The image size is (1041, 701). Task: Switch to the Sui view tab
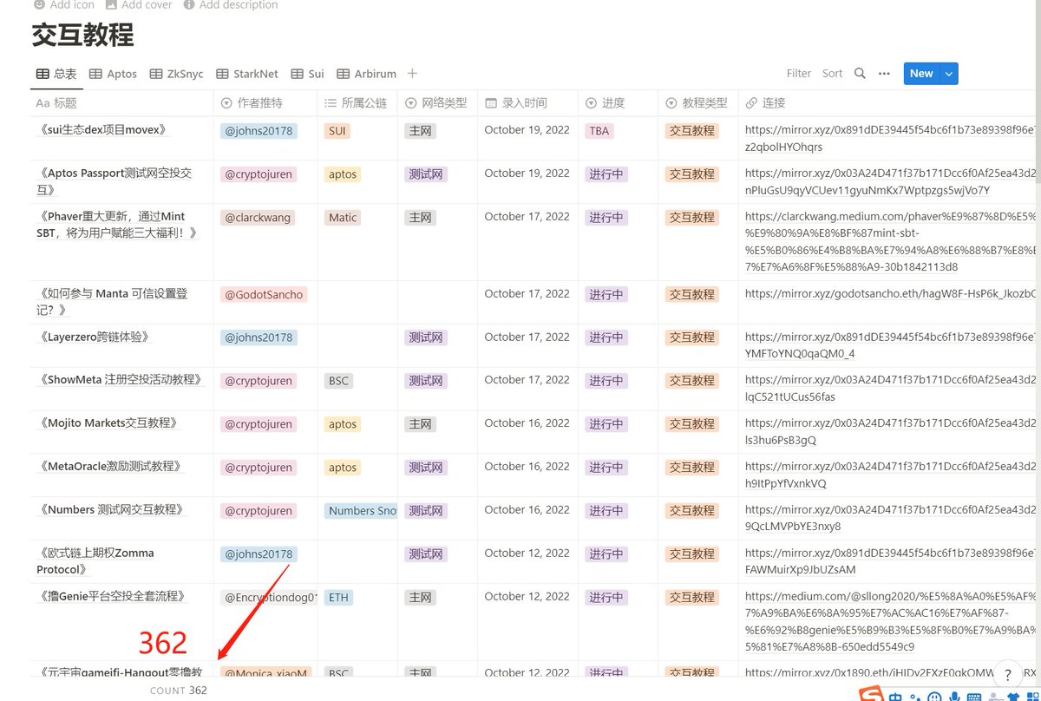pyautogui.click(x=307, y=74)
